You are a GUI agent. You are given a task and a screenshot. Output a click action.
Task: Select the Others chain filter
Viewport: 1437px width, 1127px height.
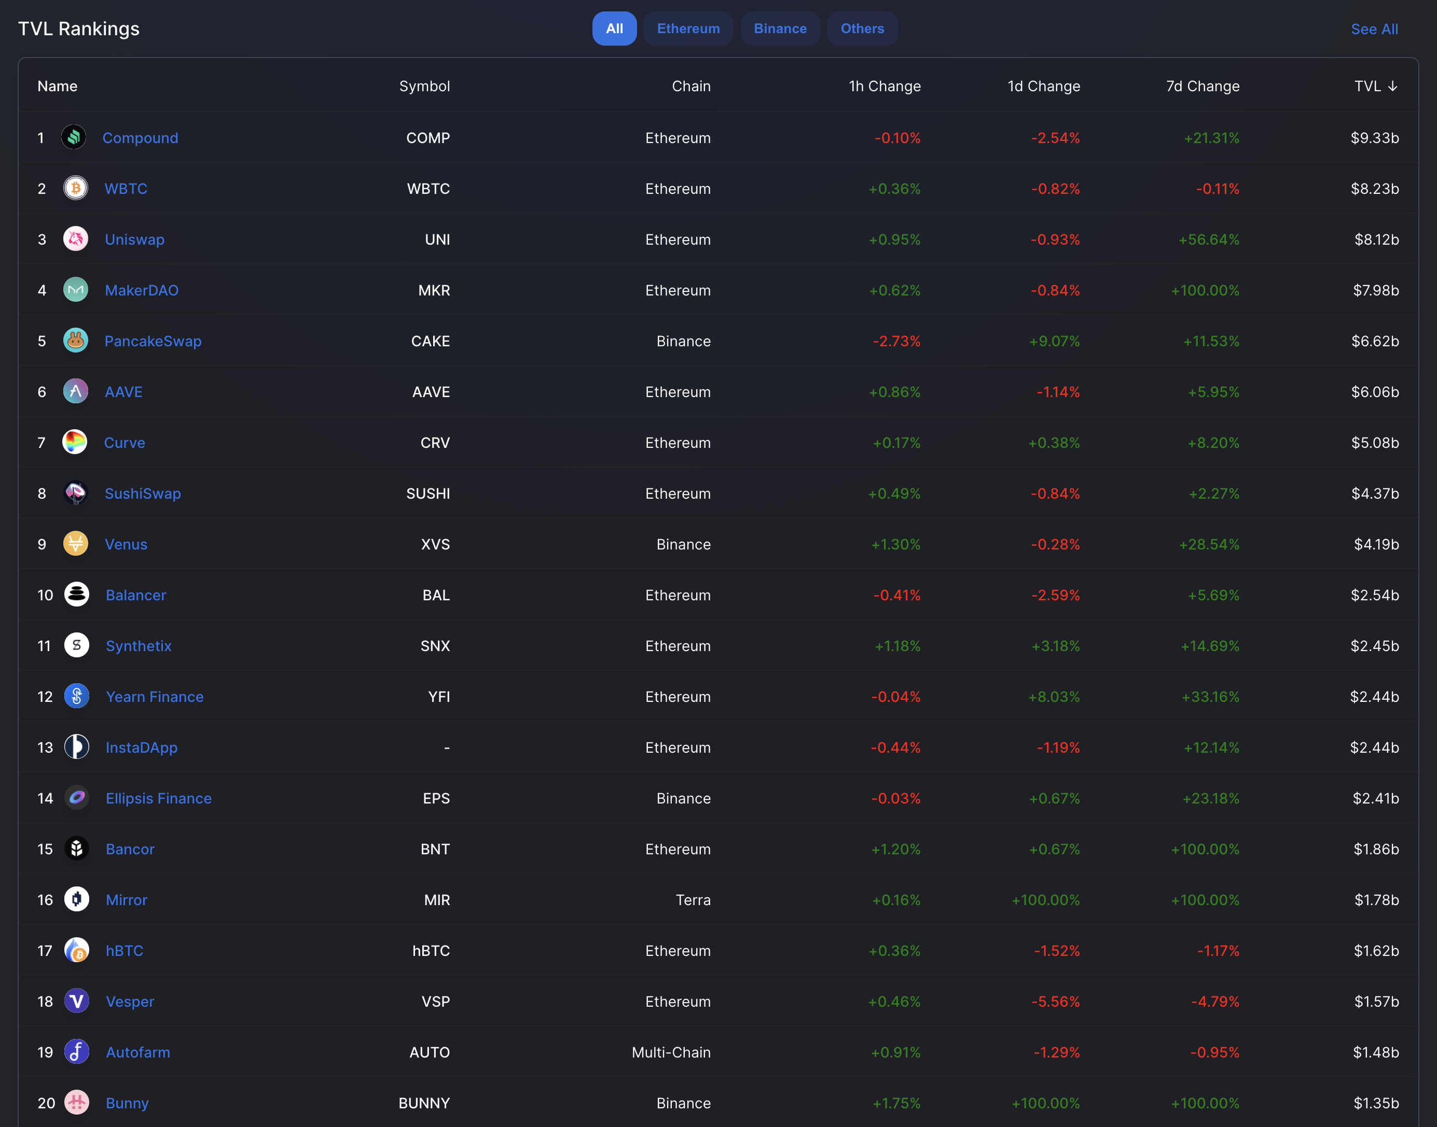click(x=861, y=29)
